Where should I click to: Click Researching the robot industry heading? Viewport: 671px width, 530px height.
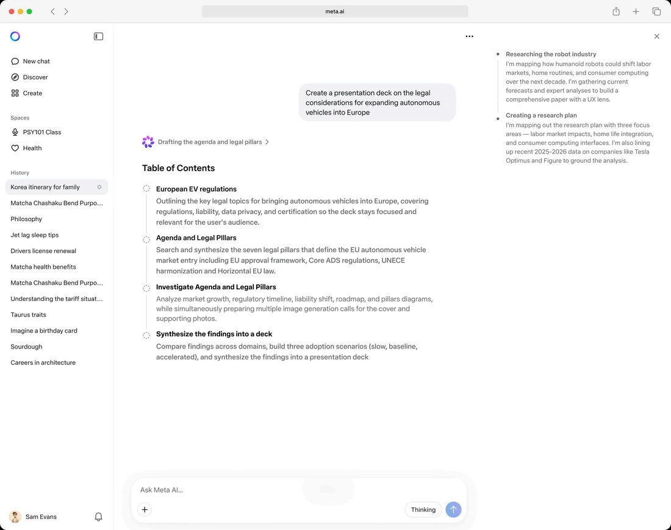point(551,54)
